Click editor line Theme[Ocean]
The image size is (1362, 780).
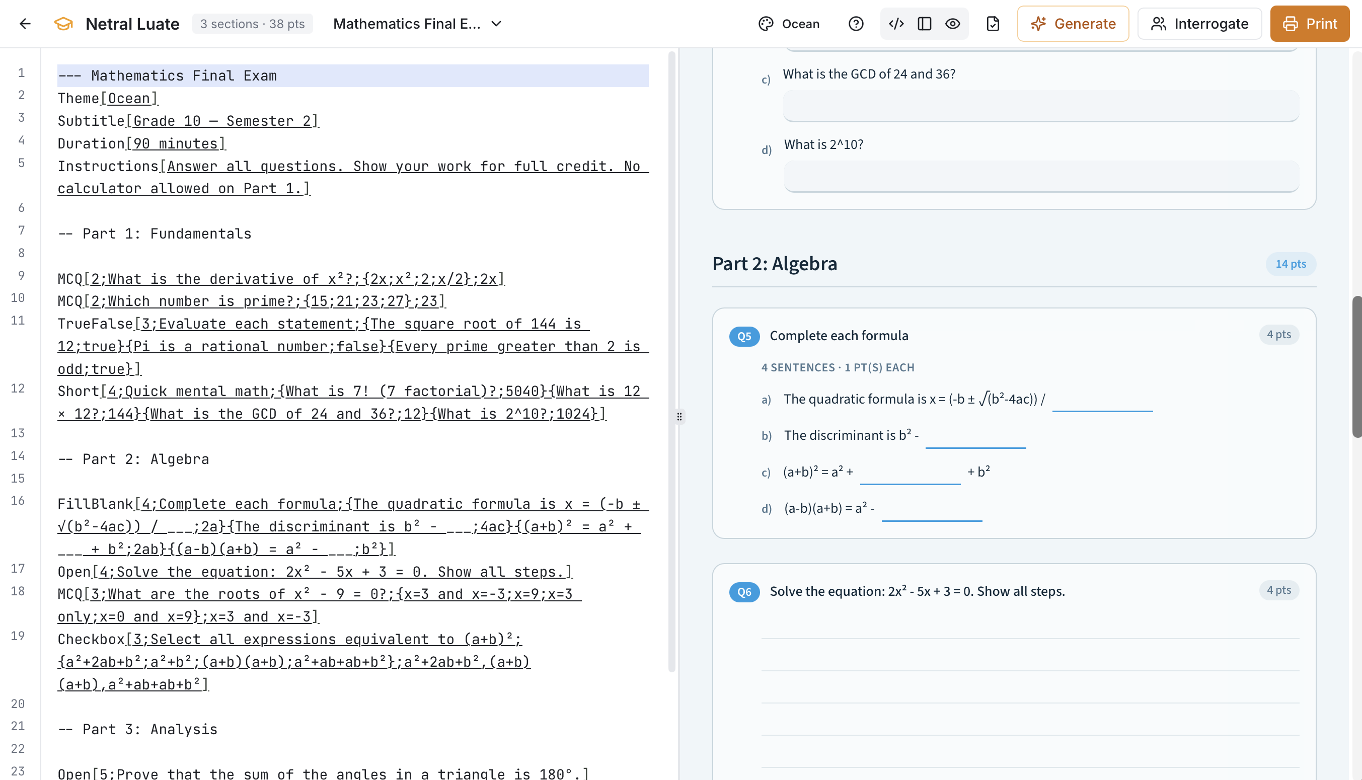[x=107, y=99]
